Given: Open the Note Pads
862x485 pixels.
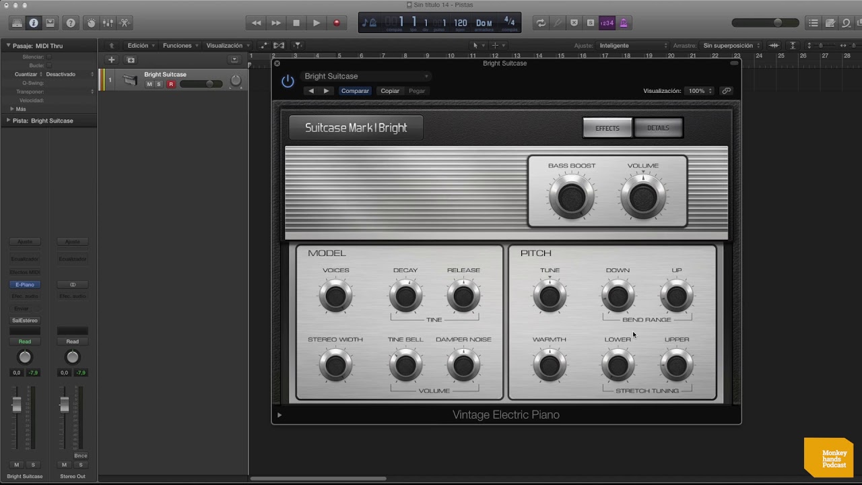Looking at the screenshot, I should coord(830,23).
